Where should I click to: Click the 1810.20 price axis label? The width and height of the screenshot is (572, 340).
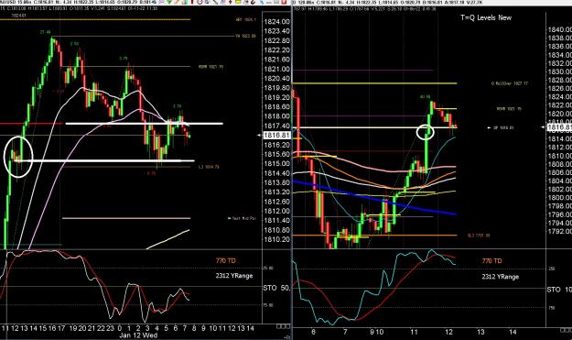pos(277,239)
